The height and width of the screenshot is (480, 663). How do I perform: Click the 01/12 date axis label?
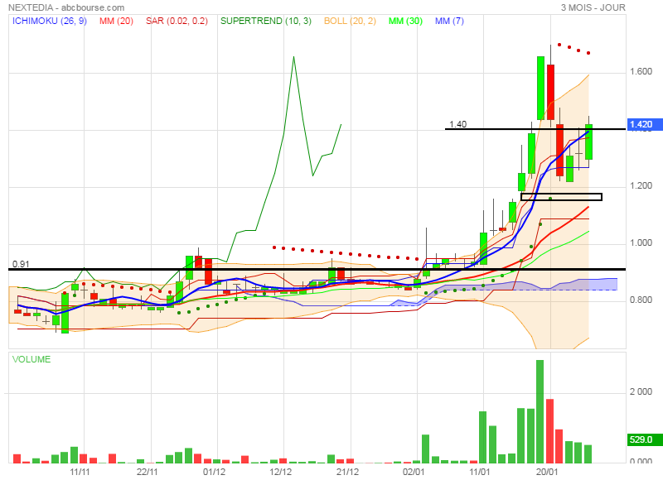tap(215, 472)
